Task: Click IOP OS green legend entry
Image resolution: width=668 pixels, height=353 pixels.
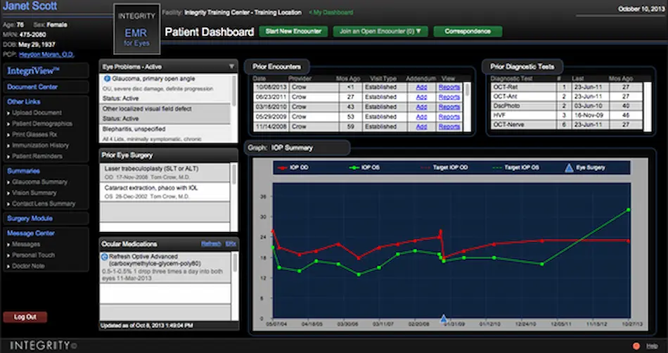Action: click(365, 168)
